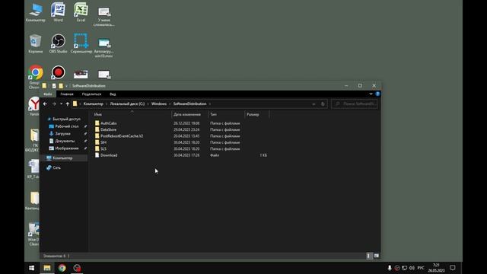
Task: Click Windows in address breadcrumb
Action: [159, 104]
